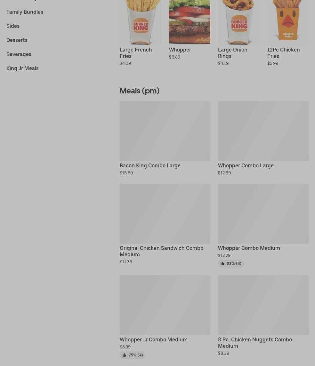The height and width of the screenshot is (366, 315).
Task: Click Whopper Combo Medium item title
Action: (x=249, y=248)
